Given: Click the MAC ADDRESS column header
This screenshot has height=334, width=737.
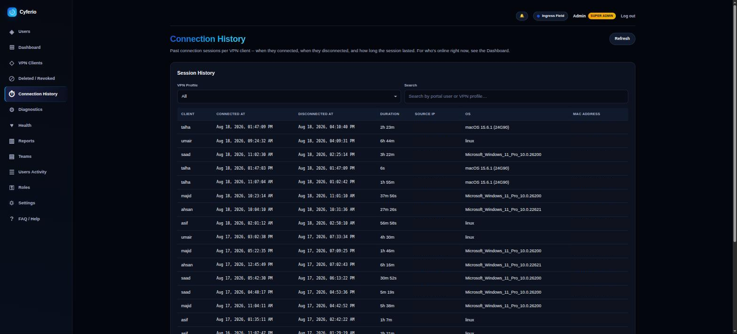Looking at the screenshot, I should pos(586,114).
